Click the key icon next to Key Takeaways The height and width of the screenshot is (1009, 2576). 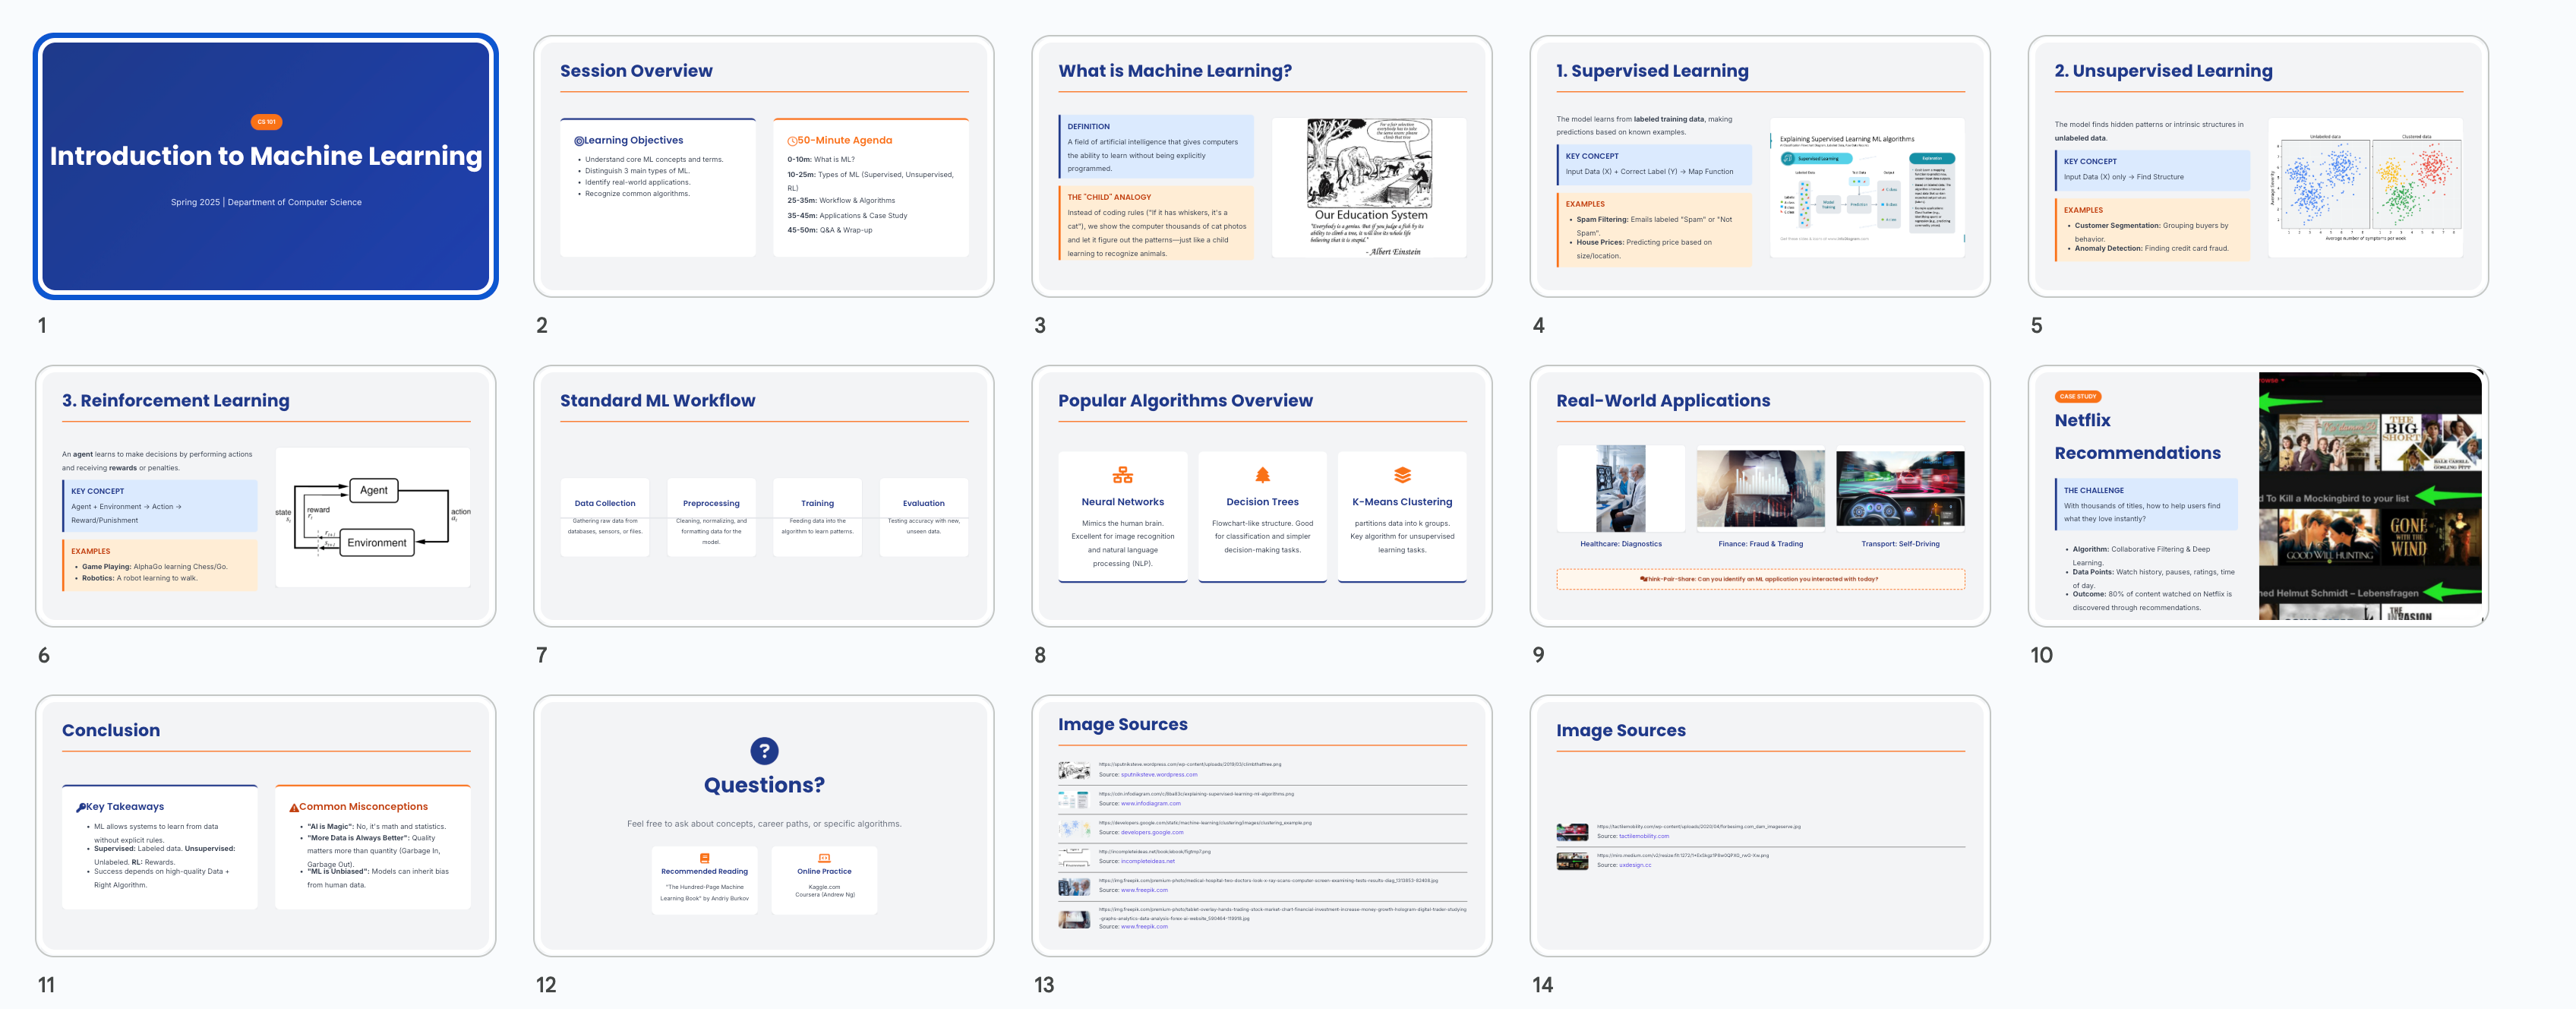click(81, 807)
